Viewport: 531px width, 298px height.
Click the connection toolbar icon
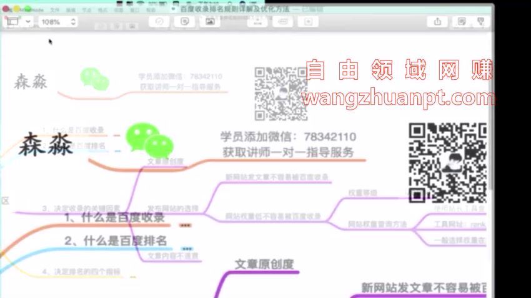point(283,22)
